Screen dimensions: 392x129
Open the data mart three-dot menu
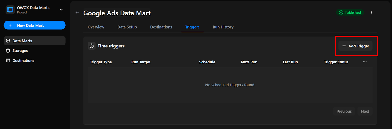[372, 13]
